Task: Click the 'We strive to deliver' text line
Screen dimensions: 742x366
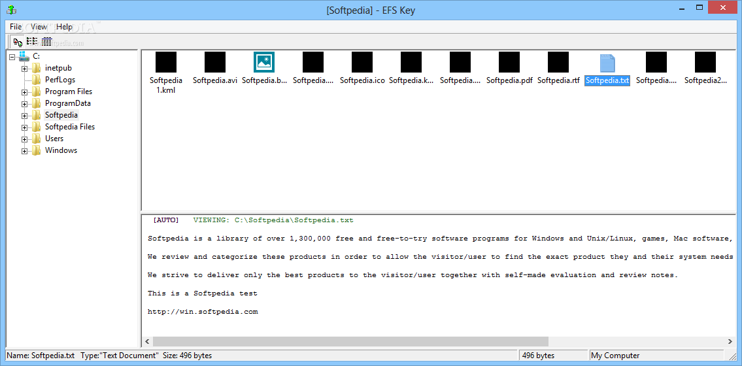Action: tap(413, 275)
